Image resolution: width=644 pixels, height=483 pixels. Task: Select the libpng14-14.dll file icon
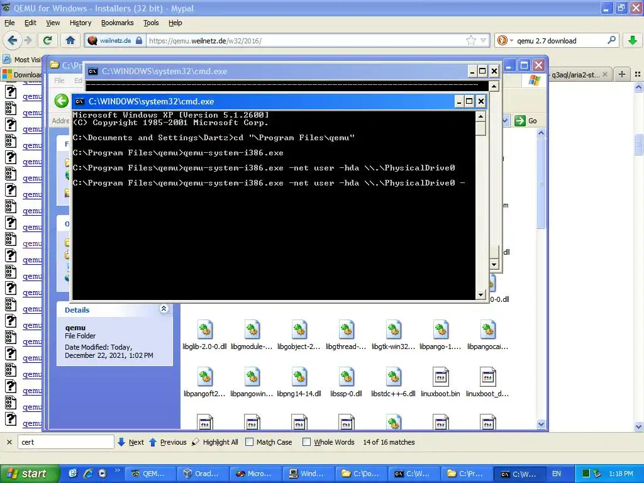point(299,377)
